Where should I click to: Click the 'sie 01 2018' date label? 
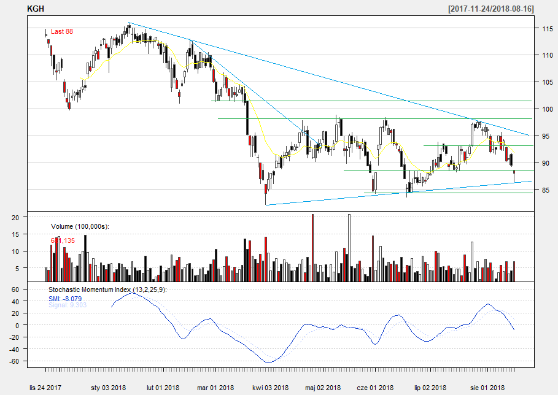tap(487, 388)
